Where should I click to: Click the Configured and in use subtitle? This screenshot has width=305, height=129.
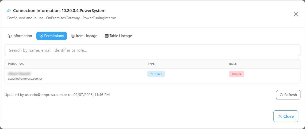click(61, 18)
